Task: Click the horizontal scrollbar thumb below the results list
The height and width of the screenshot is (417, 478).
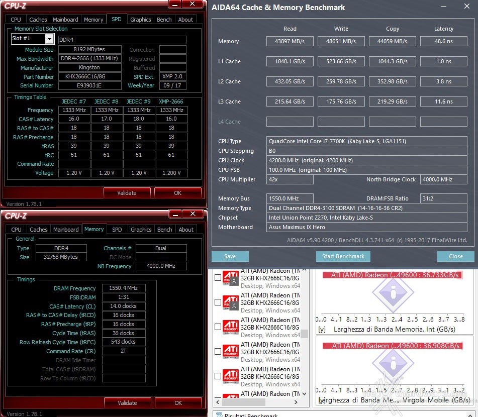Action: pos(244,402)
